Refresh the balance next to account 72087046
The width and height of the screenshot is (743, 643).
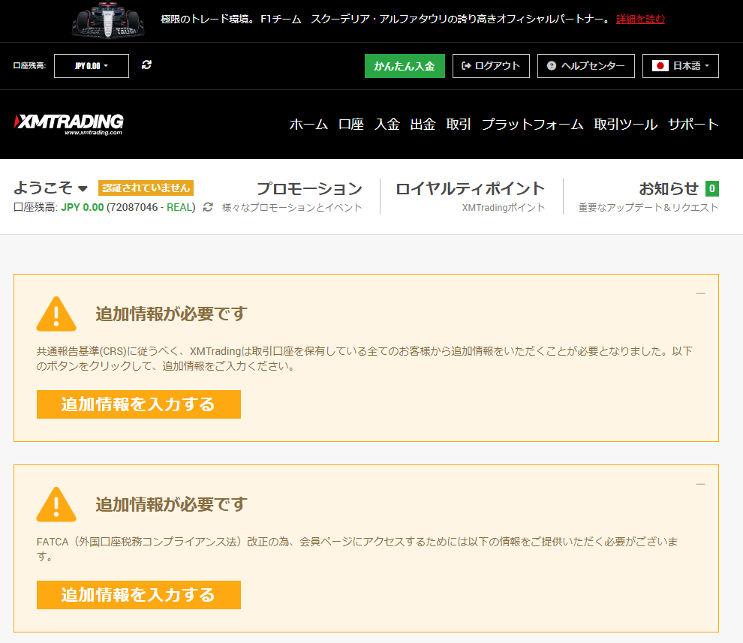pos(208,207)
